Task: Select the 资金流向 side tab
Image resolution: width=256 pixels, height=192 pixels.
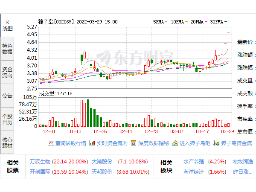Action: point(7,72)
